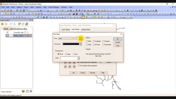Select the Marquee Select tool
Image resolution: width=176 pixels, height=99 pixels.
[x=54, y=17]
